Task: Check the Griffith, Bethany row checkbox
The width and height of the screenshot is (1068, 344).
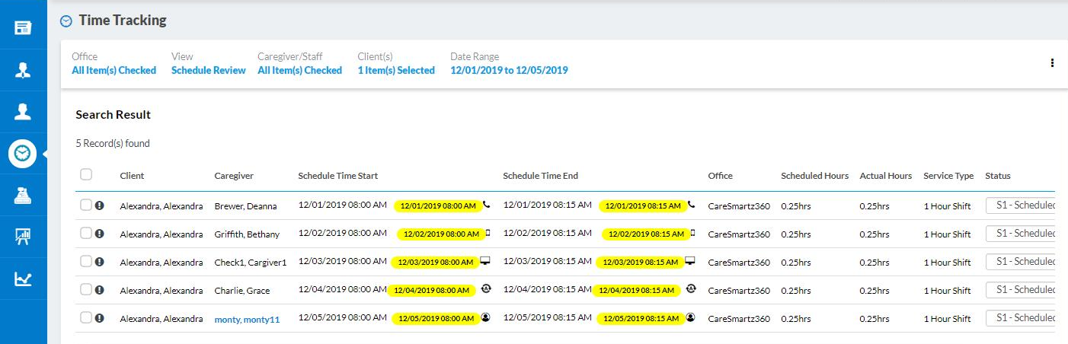Action: pyautogui.click(x=86, y=233)
